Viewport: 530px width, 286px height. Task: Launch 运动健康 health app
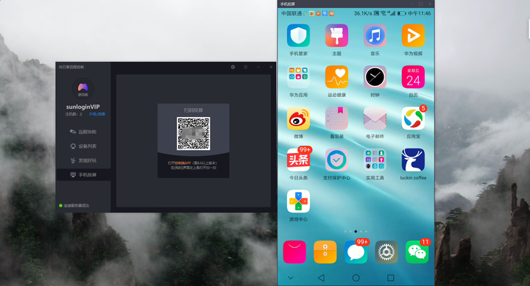click(x=336, y=77)
